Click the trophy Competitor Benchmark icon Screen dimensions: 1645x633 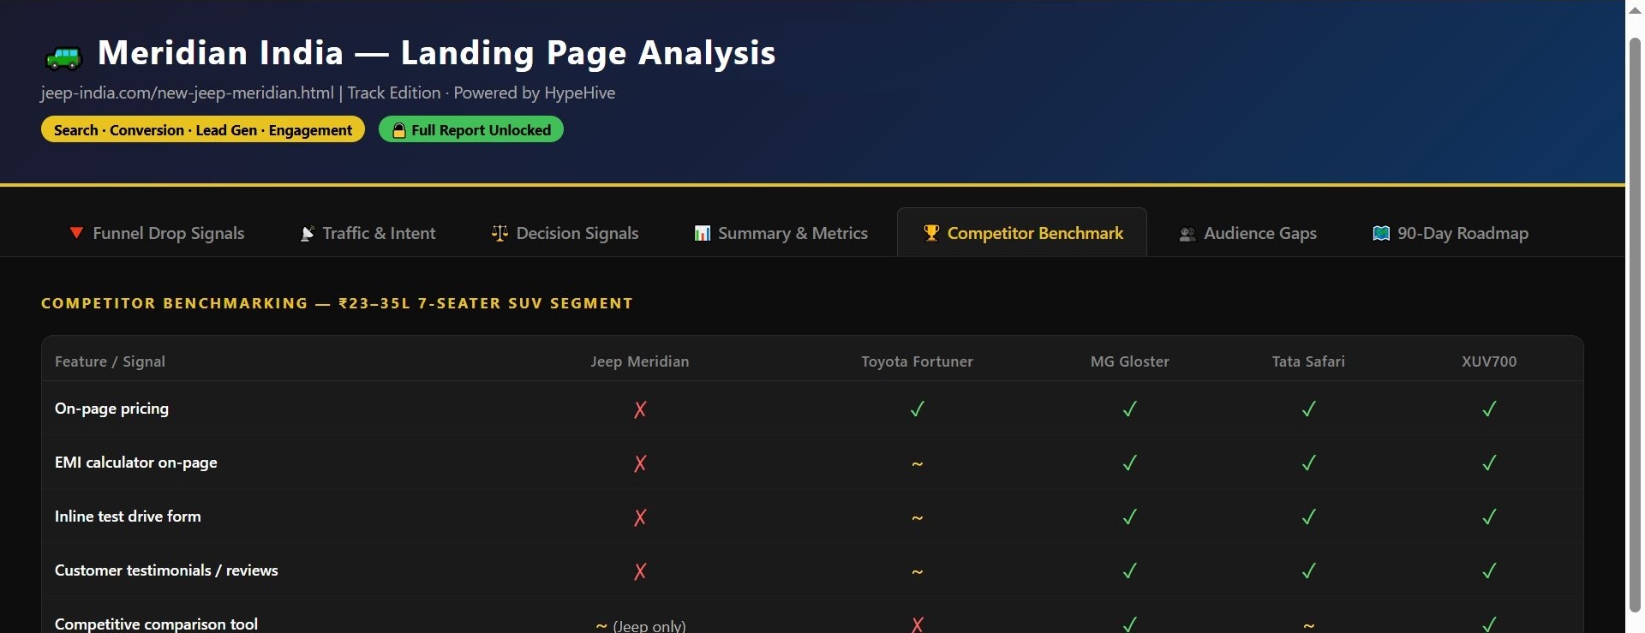click(930, 233)
